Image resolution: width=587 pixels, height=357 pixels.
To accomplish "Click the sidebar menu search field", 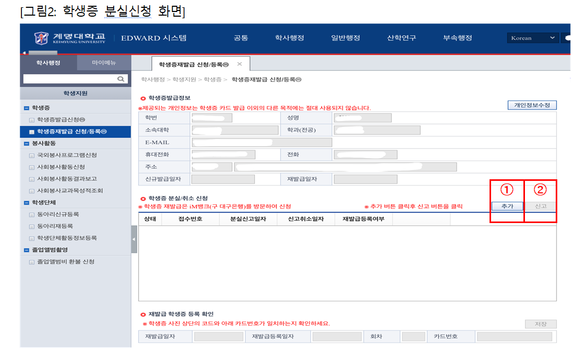I will [x=69, y=79].
